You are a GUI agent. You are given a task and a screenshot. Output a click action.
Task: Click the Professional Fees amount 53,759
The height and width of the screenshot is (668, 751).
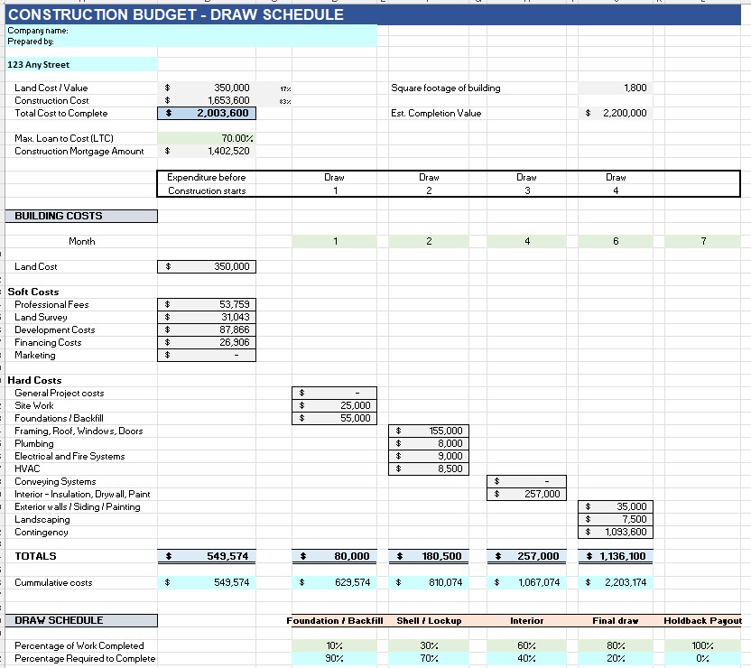pos(207,305)
